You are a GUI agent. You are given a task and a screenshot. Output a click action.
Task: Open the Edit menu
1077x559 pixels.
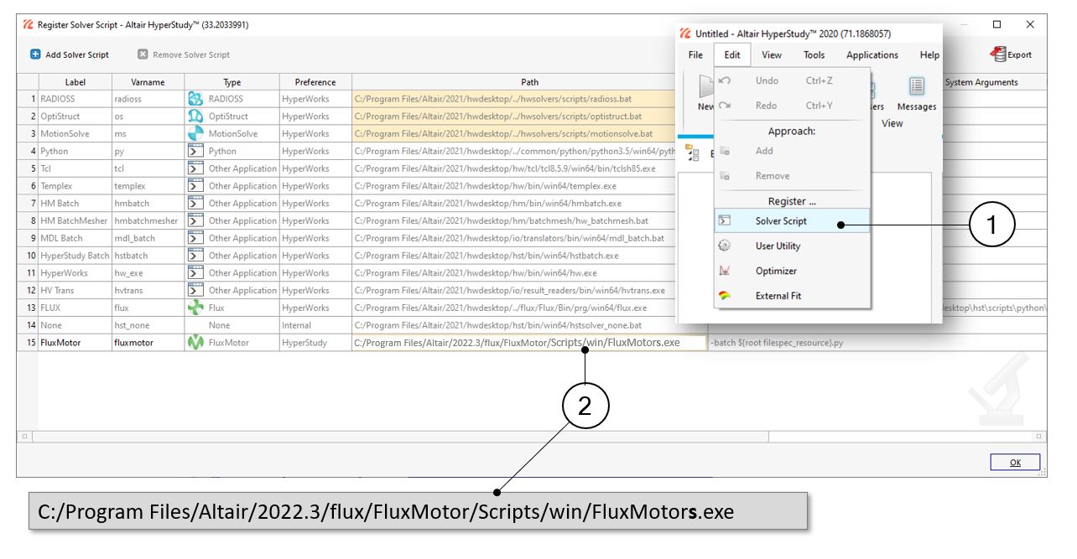(732, 55)
